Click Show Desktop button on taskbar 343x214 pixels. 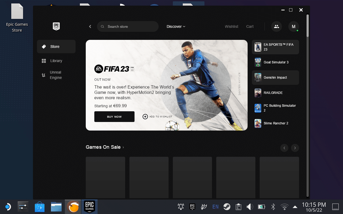pos(335,207)
